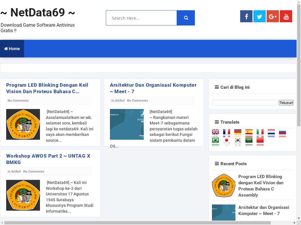Switch language with the Spanish flag
The height and width of the screenshot is (225, 301).
tap(249, 132)
